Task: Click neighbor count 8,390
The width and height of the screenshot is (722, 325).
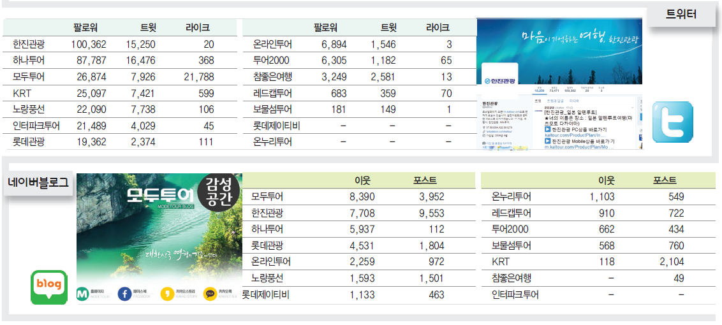Action: click(x=362, y=197)
